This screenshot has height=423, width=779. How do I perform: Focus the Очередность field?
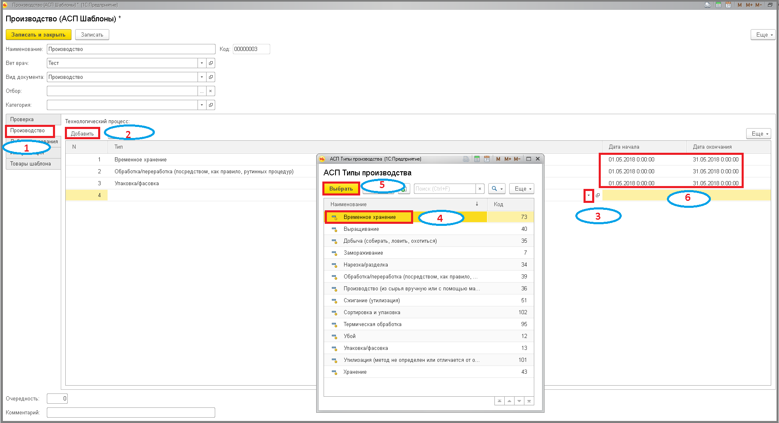[x=57, y=399]
